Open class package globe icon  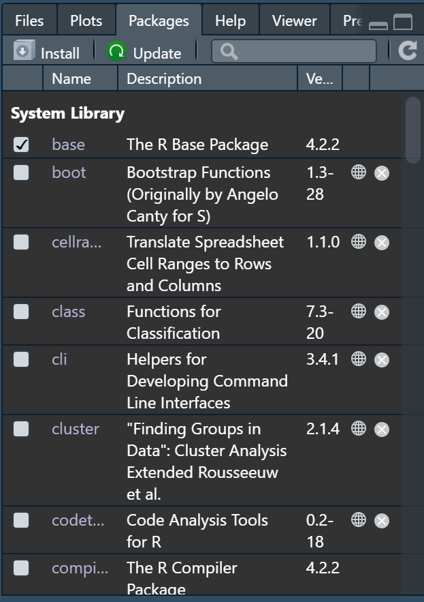pos(359,312)
